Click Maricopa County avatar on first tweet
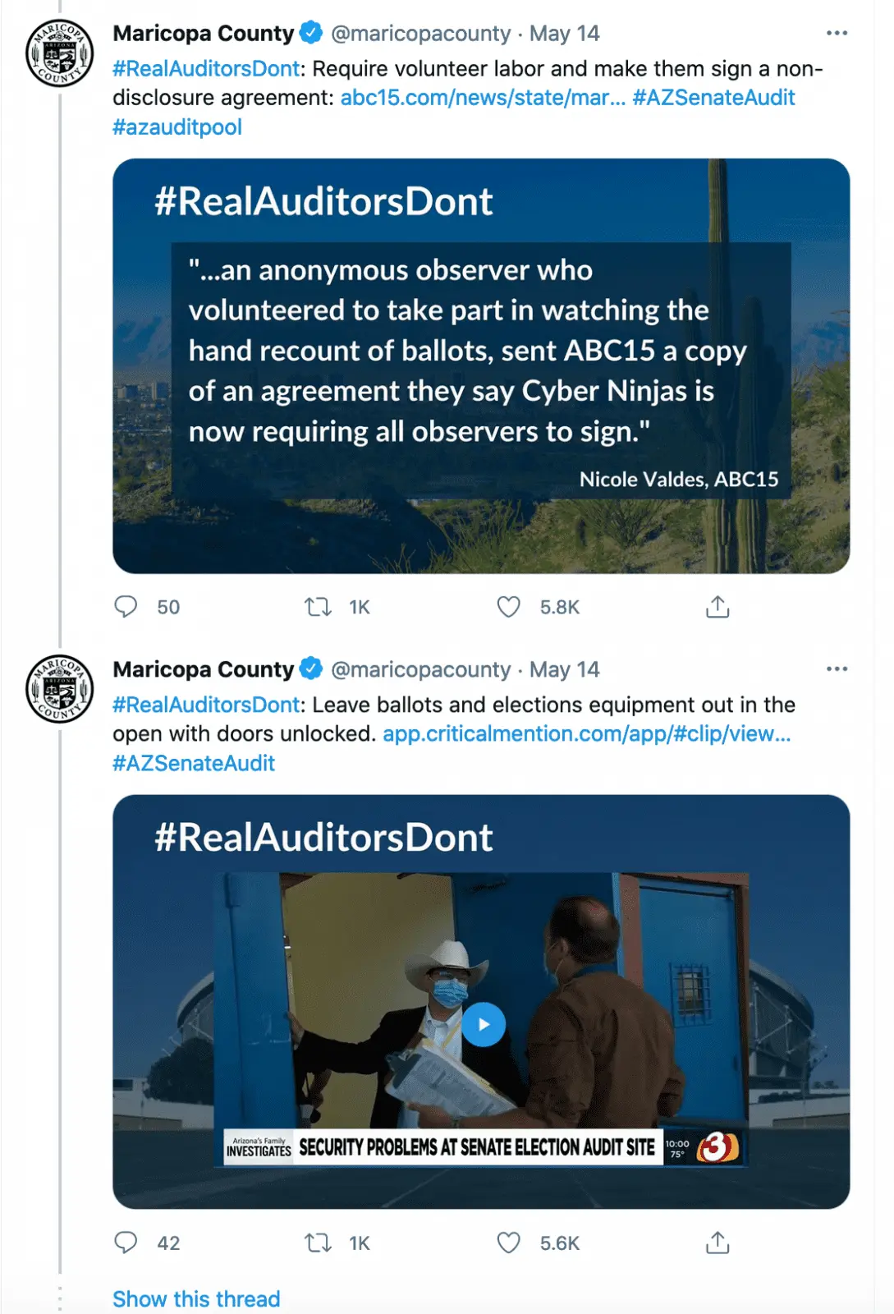The height and width of the screenshot is (1314, 894). [x=60, y=53]
